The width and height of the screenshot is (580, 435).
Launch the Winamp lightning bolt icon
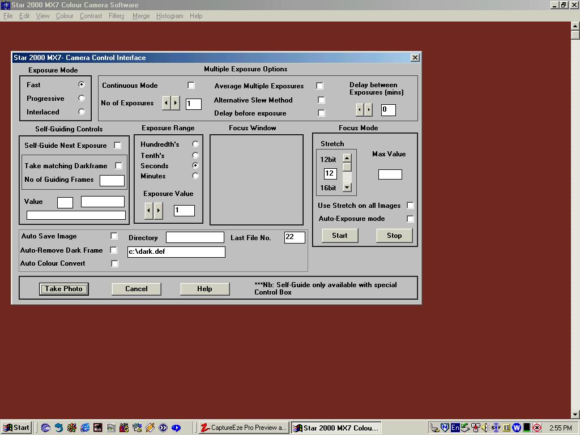pos(150,428)
